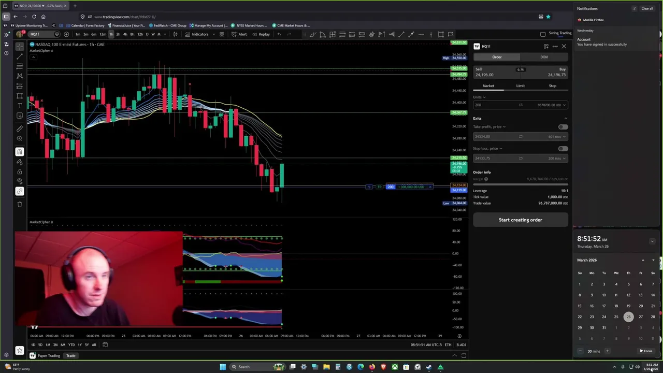Select March 27 in calendar
The height and width of the screenshot is (373, 663).
pos(641,317)
